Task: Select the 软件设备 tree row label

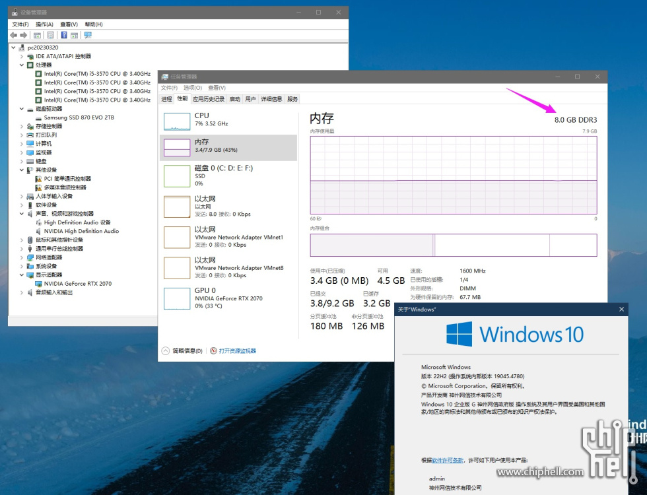Action: tap(46, 205)
